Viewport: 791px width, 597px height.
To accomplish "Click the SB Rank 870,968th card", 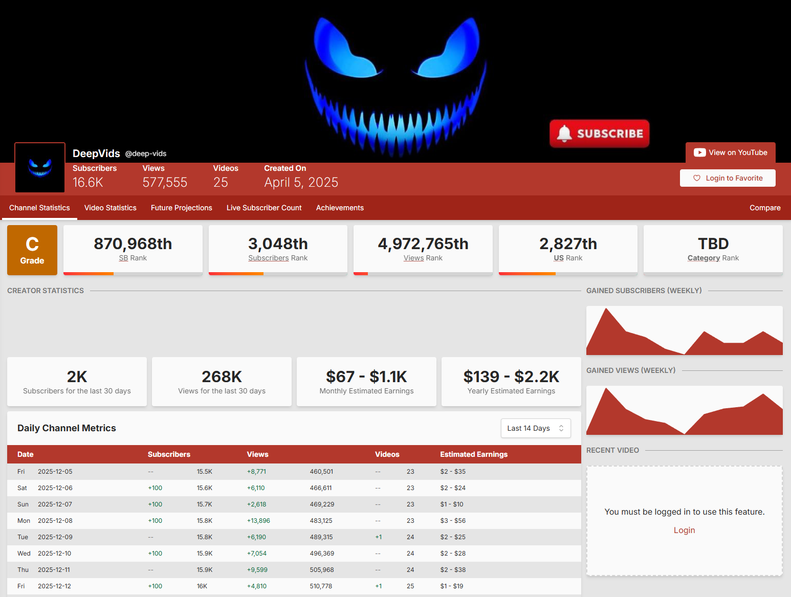I will coord(133,249).
